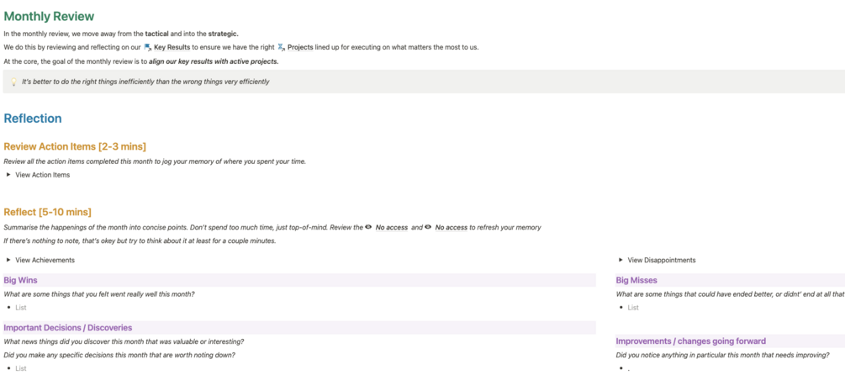Click the Monthly Review page heading

click(49, 16)
